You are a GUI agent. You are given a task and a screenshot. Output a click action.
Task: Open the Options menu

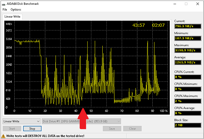click(x=16, y=10)
